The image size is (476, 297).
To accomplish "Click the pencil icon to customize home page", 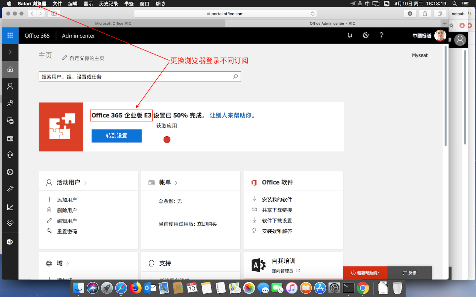I will (65, 58).
